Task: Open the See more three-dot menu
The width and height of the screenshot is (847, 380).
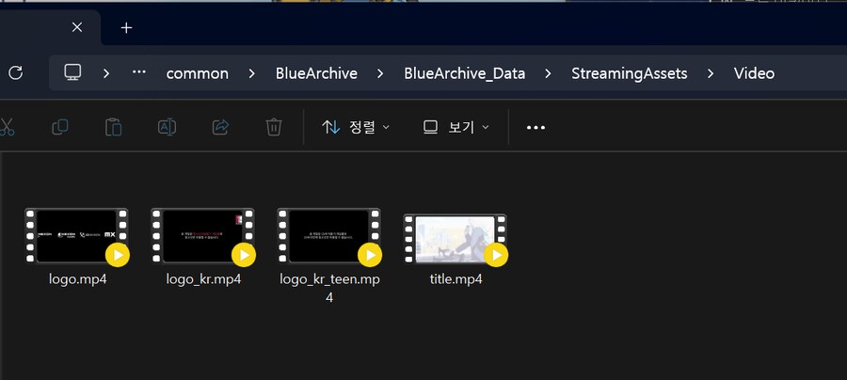Action: 535,127
